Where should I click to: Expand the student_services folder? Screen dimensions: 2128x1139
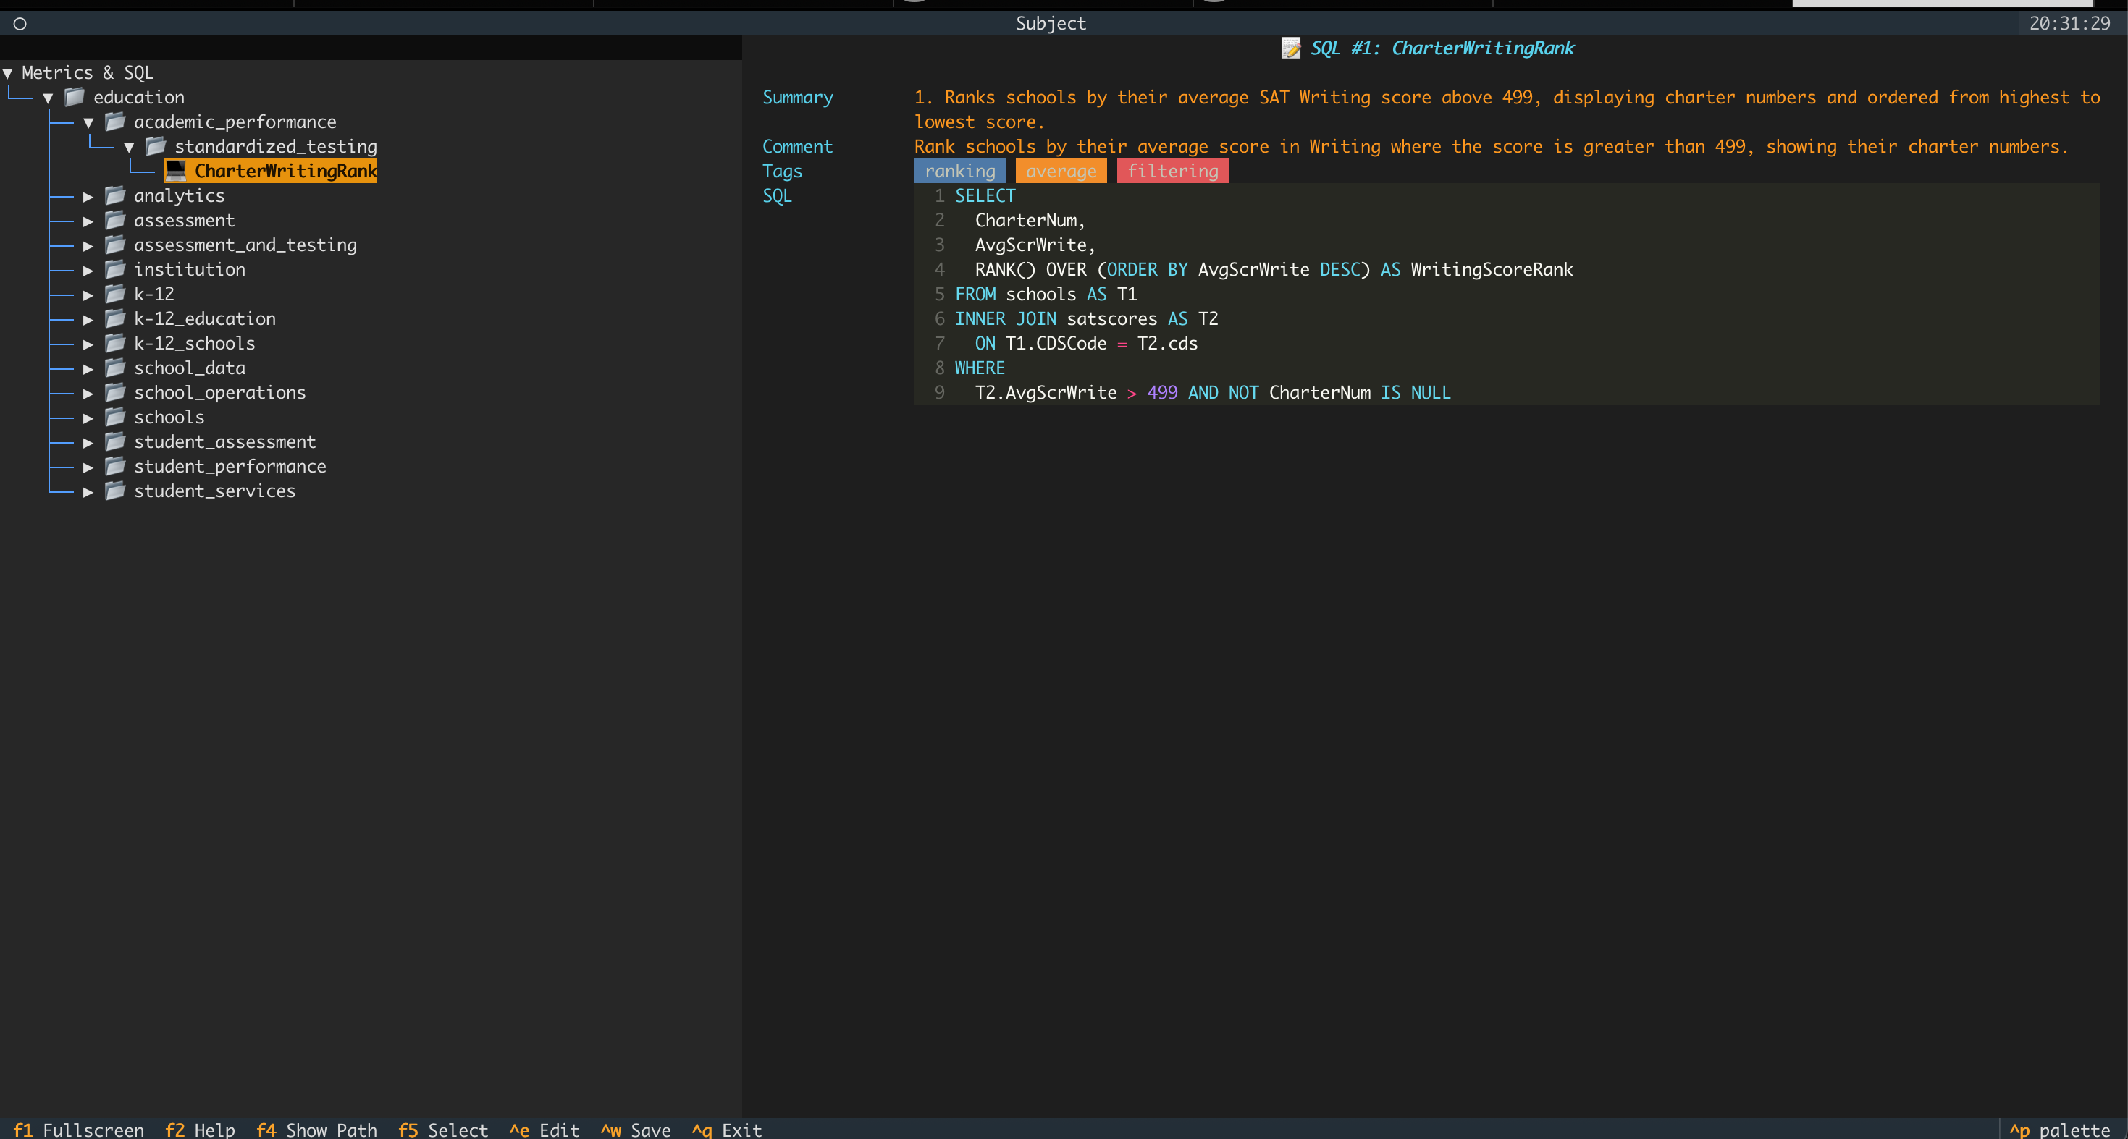point(88,491)
